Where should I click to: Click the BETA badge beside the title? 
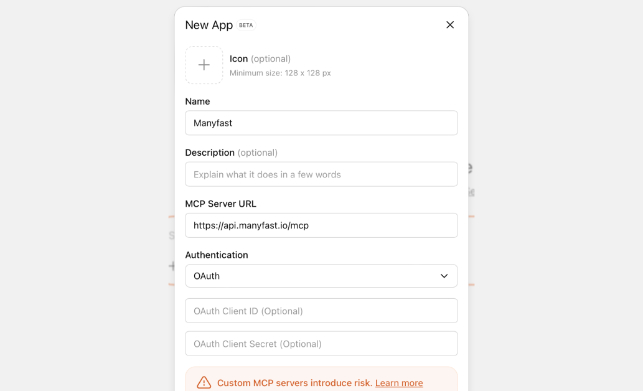click(246, 26)
